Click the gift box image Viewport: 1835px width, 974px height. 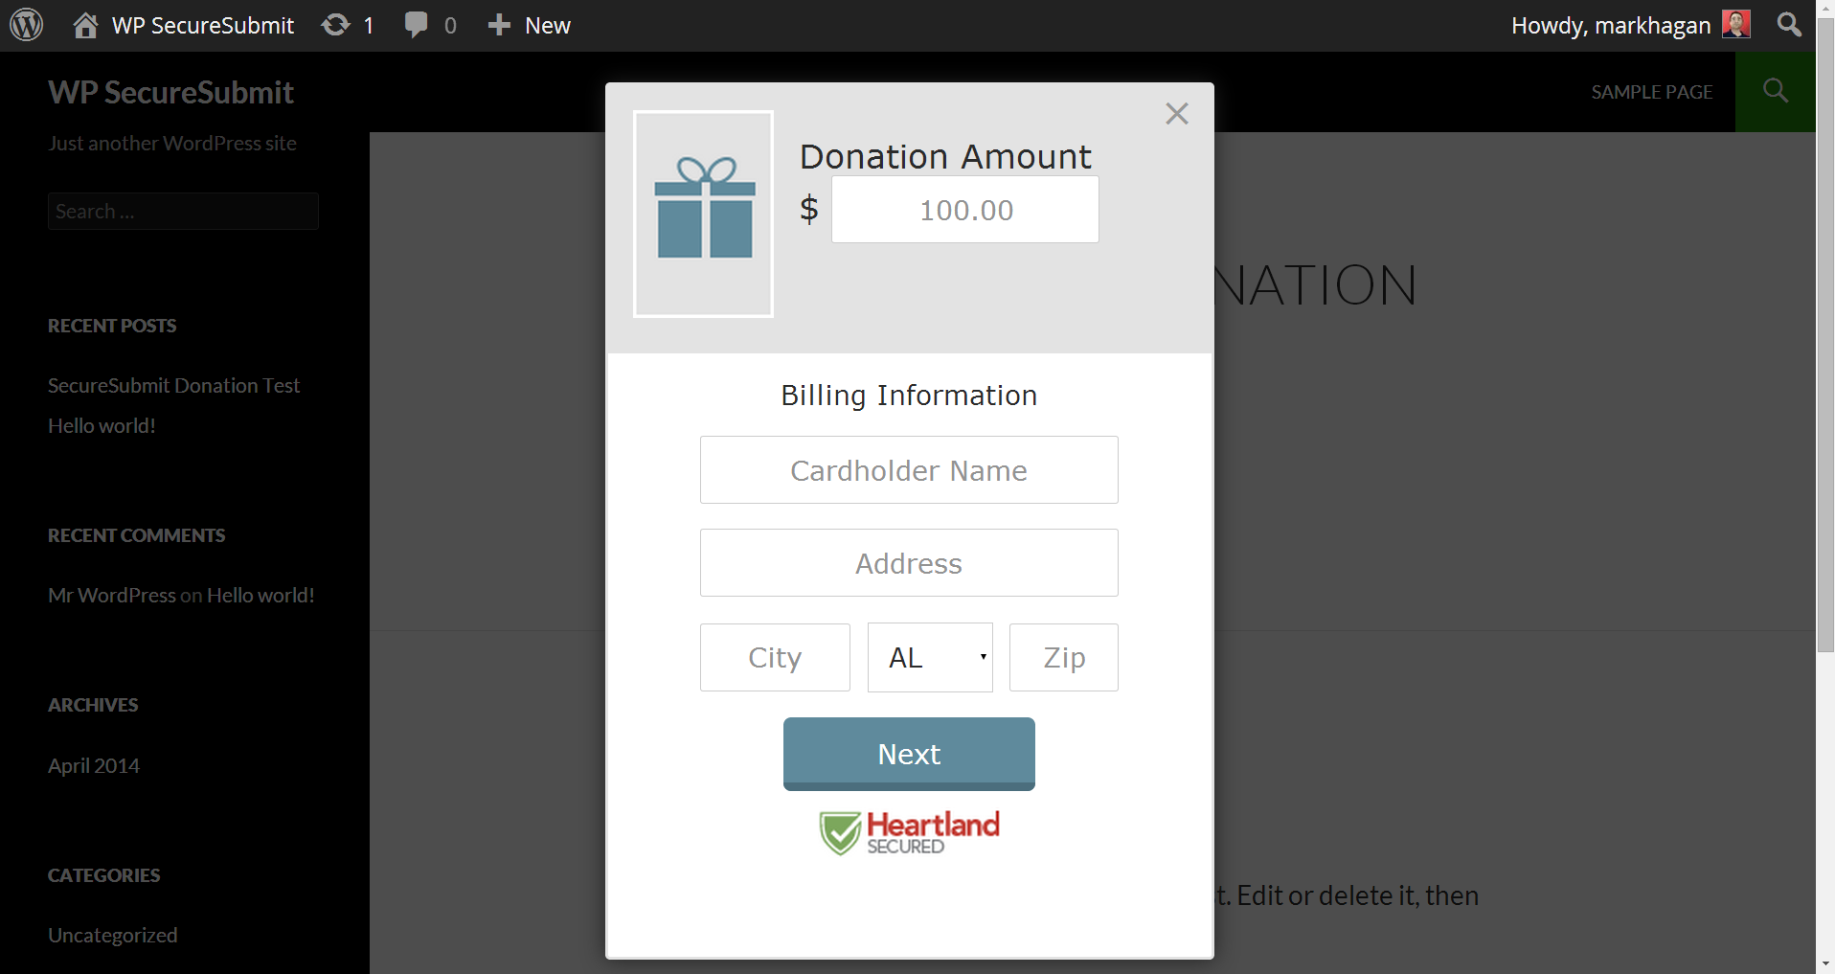704,214
